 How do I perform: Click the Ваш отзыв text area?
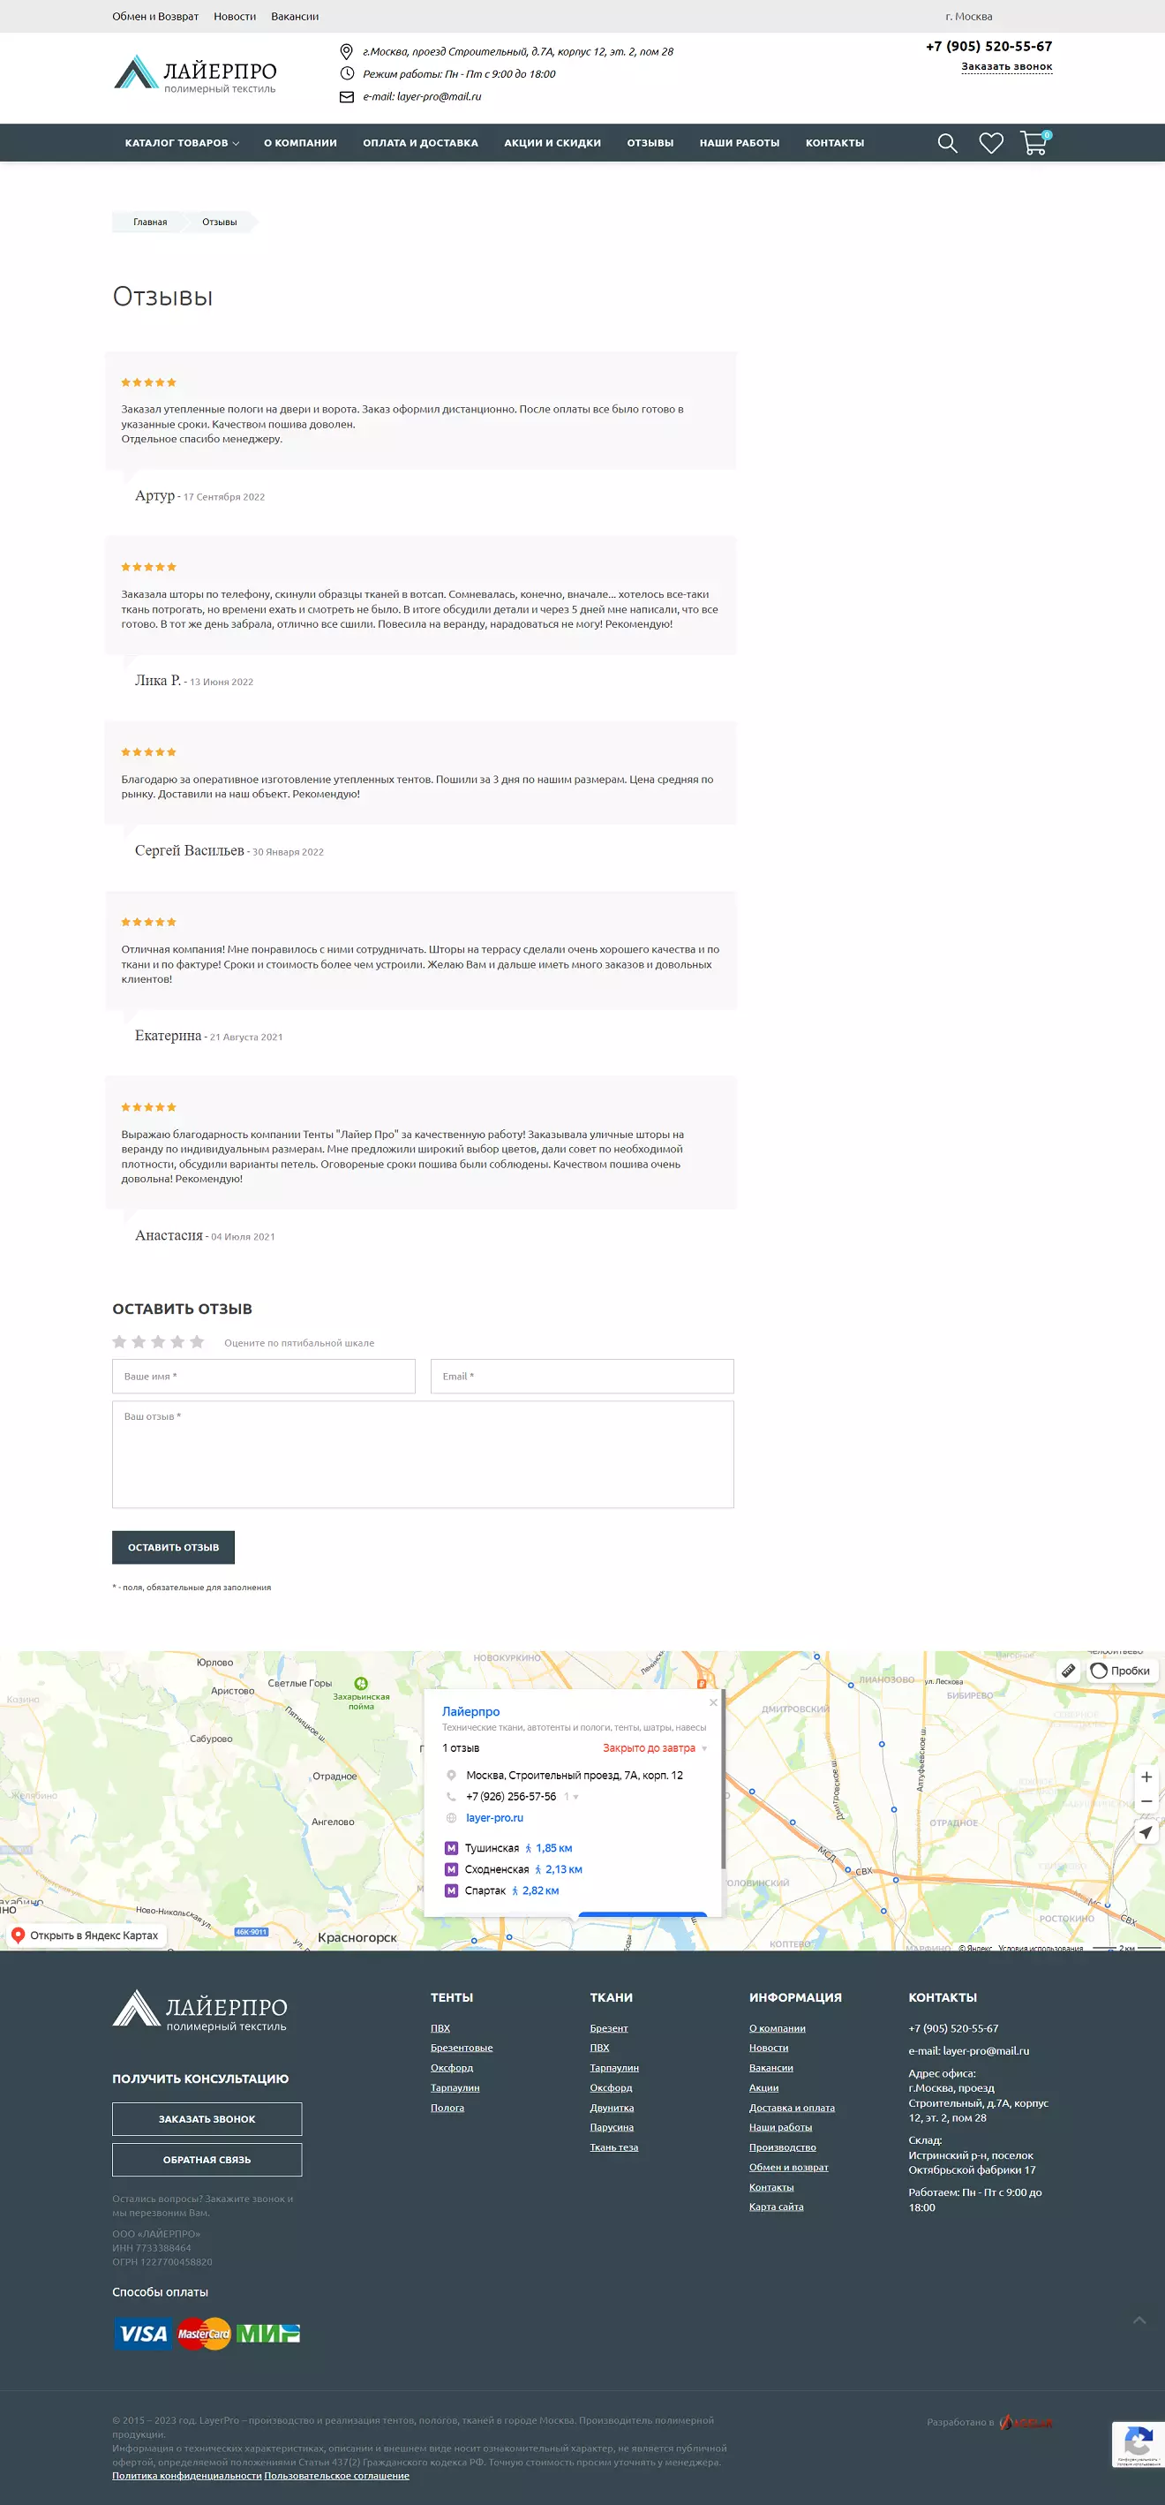423,1455
